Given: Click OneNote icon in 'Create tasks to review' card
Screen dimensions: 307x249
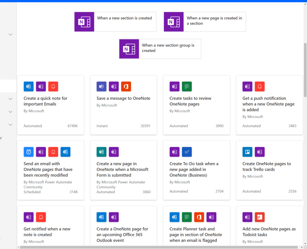Looking at the screenshot, I should [x=174, y=86].
